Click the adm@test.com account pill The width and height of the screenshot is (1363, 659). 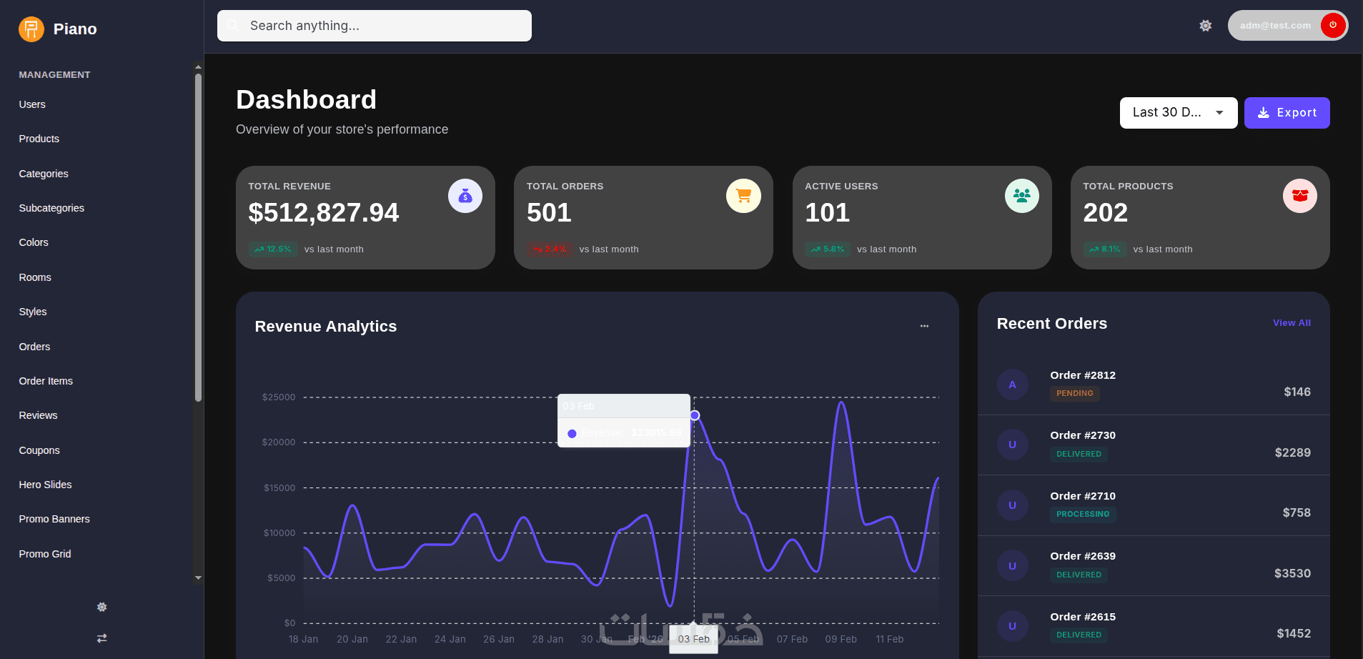[1288, 26]
